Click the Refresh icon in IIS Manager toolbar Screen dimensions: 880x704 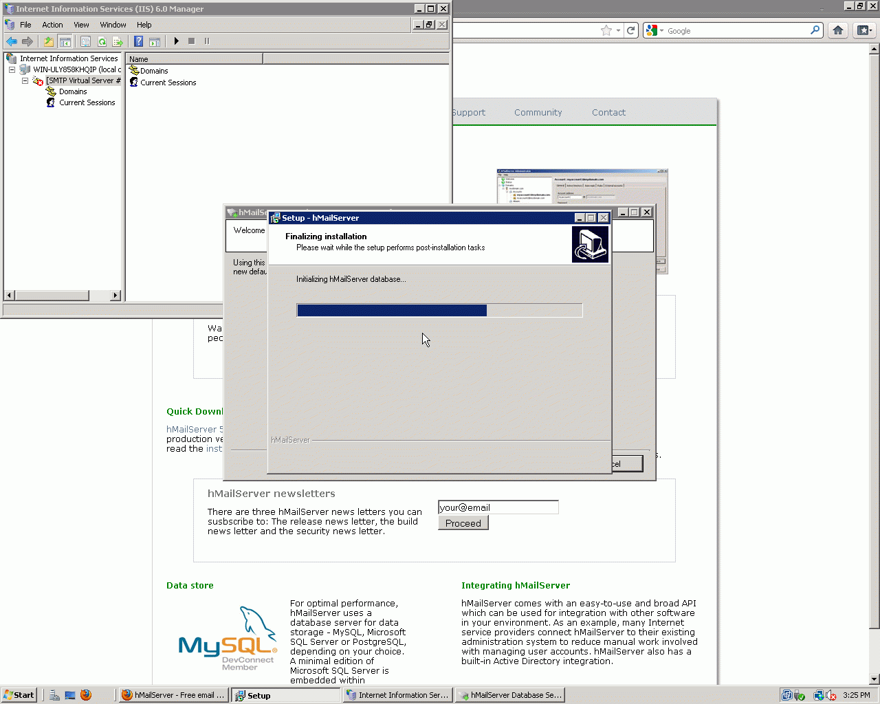[x=102, y=41]
